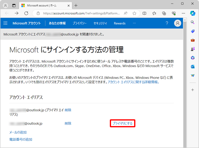Screen dimensions: 199x148
Task: Open Collections icon
Action: point(164,13)
